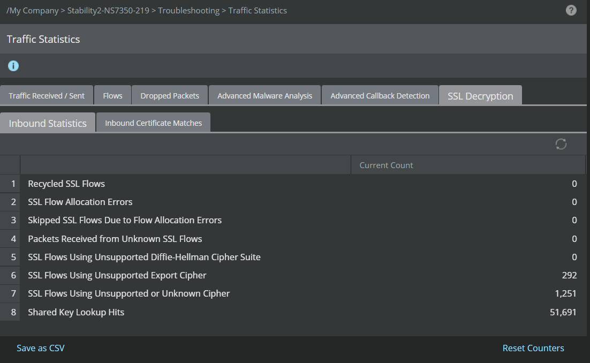Click SSL Flows Using Unsupported Export Cipher

(117, 275)
